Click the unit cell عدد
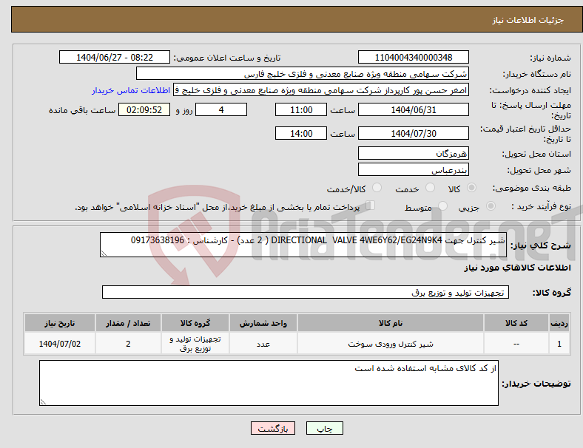Viewport: 583px width, 448px height. coord(263,344)
